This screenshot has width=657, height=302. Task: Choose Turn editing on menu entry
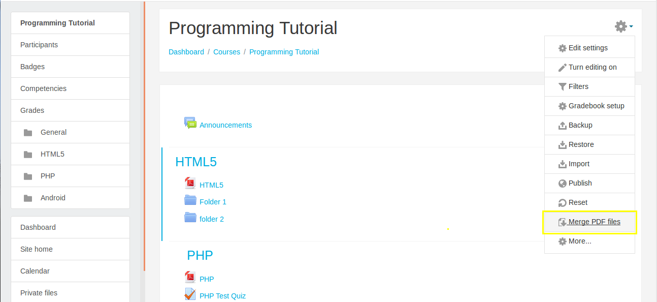click(589, 67)
